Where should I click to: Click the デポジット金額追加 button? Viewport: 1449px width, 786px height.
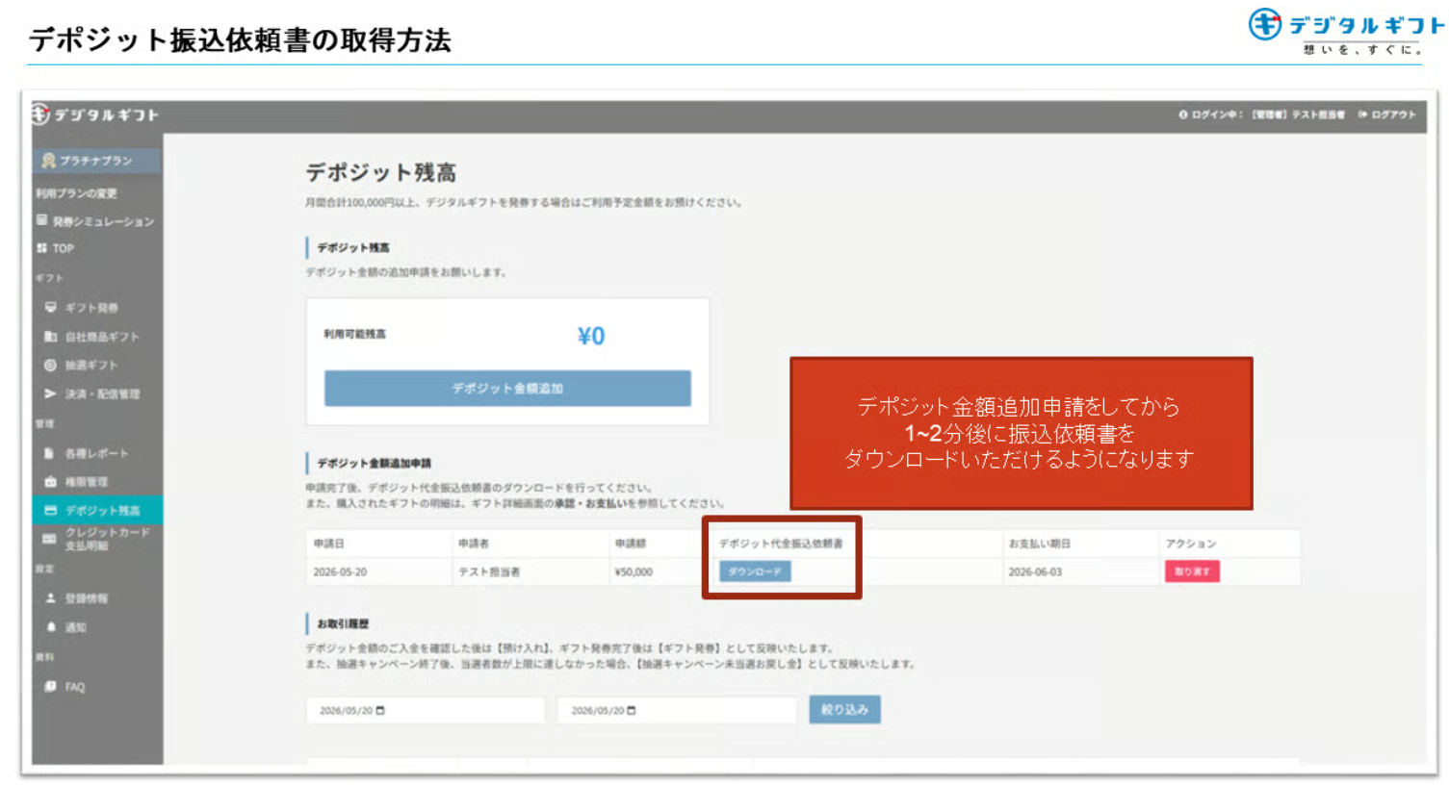[x=507, y=389]
